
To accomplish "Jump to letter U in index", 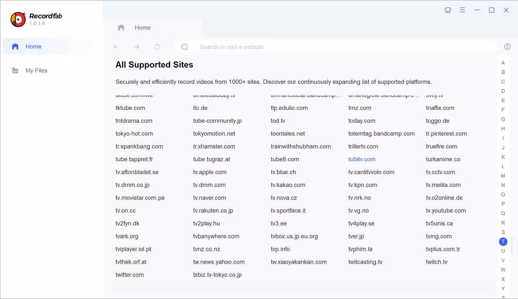I will 503,251.
